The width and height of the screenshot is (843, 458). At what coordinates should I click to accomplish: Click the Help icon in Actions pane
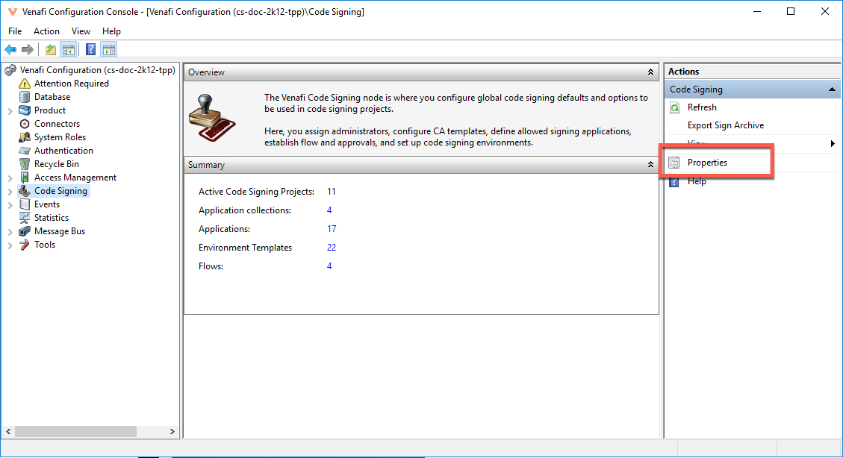click(674, 181)
